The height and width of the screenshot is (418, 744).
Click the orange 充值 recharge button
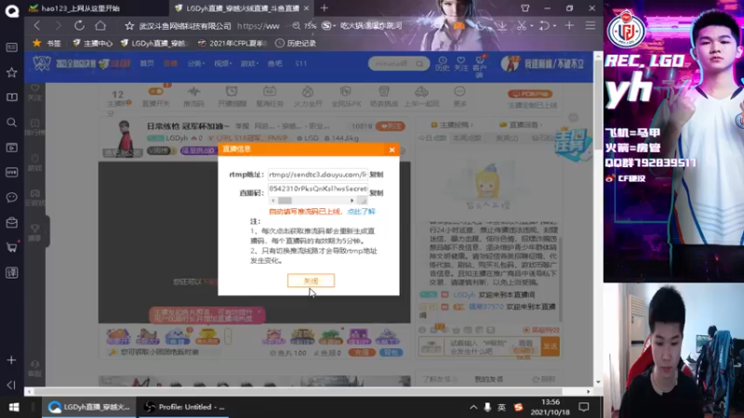tap(362, 353)
